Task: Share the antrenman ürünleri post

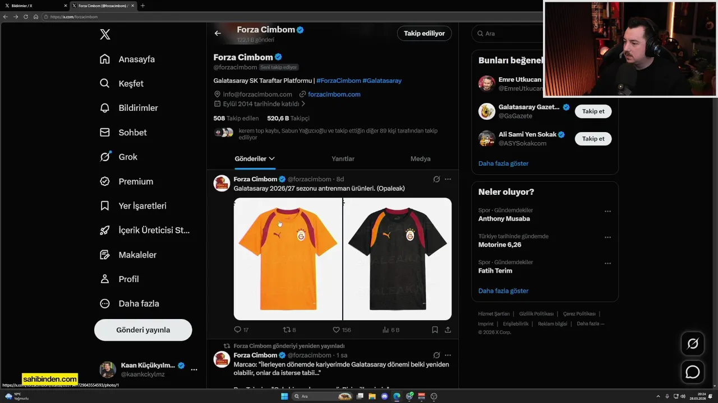Action: click(448, 330)
